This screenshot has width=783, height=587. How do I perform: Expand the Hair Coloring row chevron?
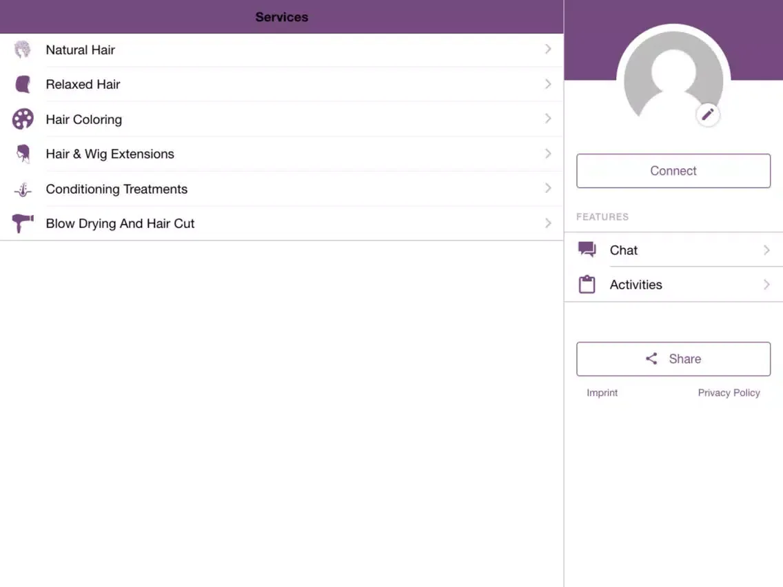[548, 119]
